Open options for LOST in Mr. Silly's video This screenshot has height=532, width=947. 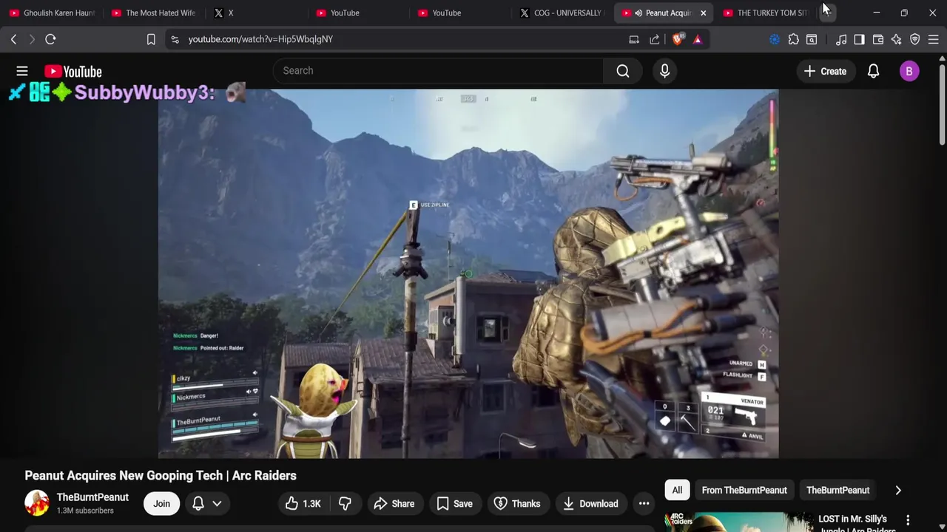[908, 520]
